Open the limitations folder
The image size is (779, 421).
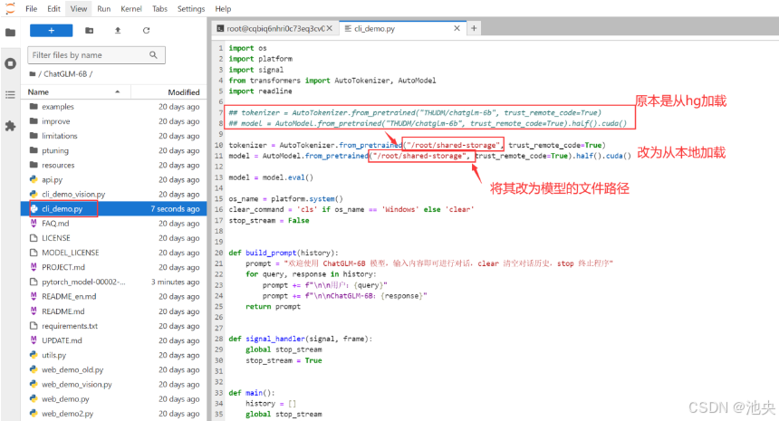point(114,136)
